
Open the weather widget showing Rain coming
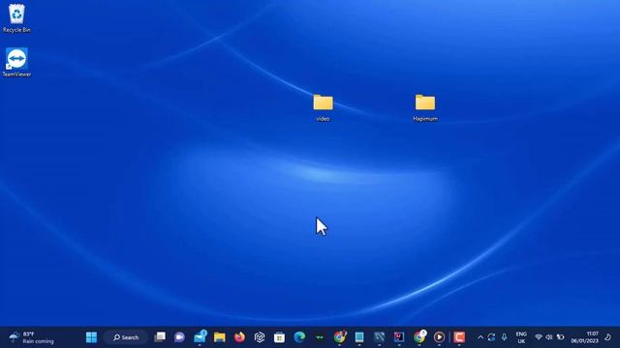(x=32, y=337)
